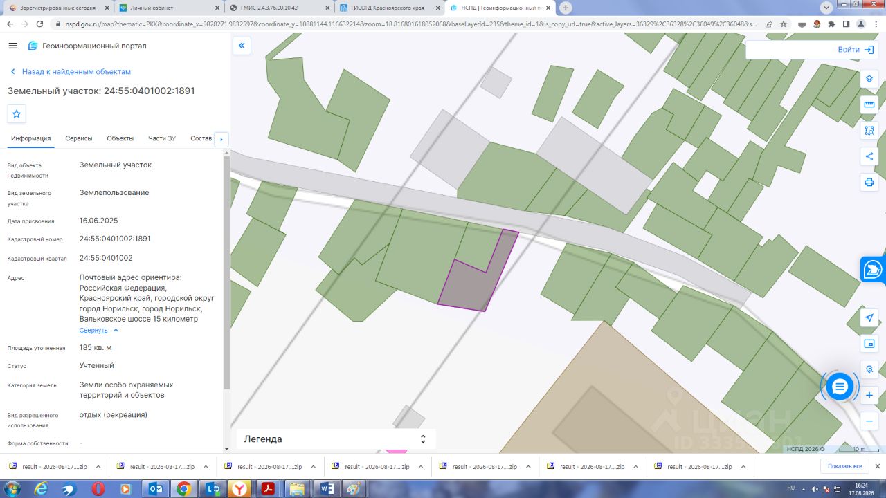
Task: Activate the my-location arrow tool
Action: (x=869, y=317)
